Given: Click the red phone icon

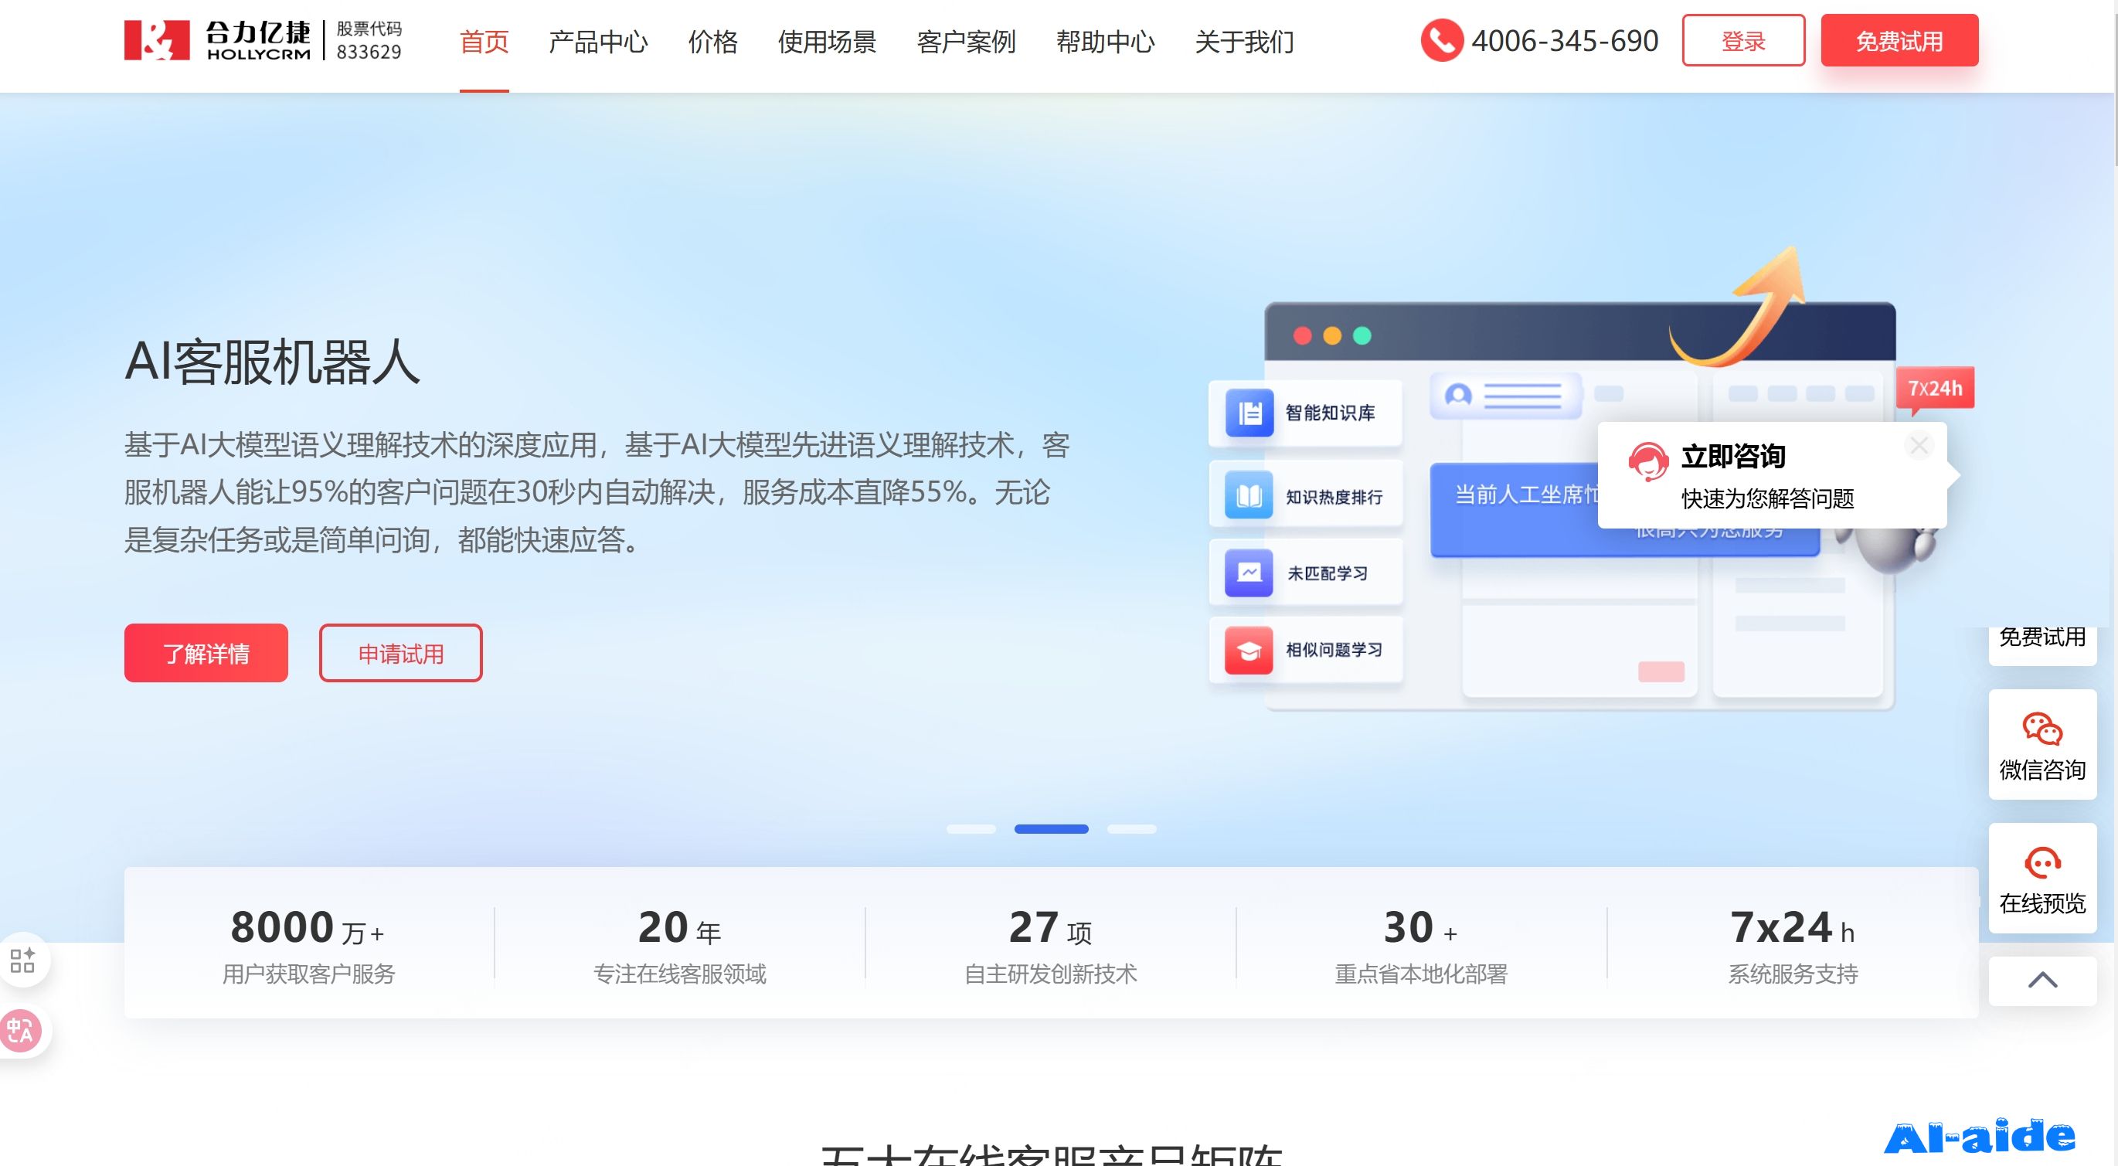Looking at the screenshot, I should (1441, 40).
